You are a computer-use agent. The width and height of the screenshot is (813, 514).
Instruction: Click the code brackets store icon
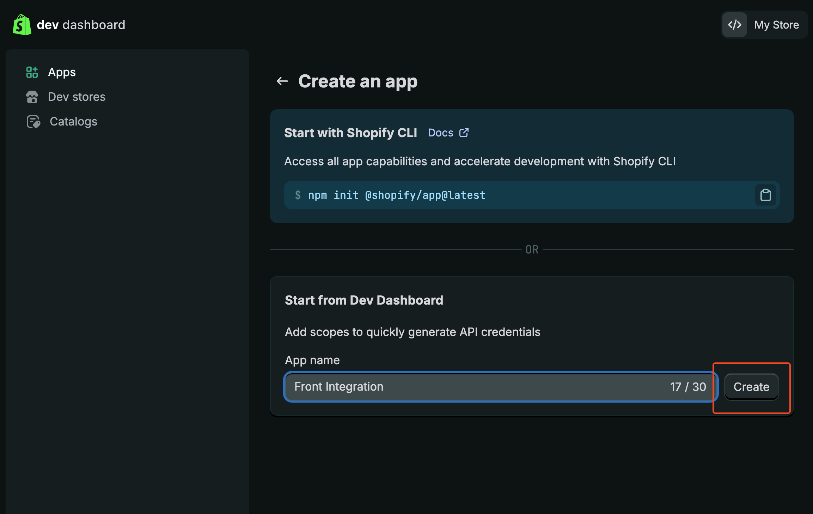[734, 25]
